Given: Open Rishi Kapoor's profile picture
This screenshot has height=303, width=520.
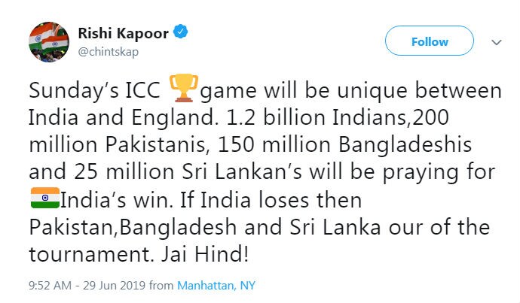Looking at the screenshot, I should pos(46,42).
